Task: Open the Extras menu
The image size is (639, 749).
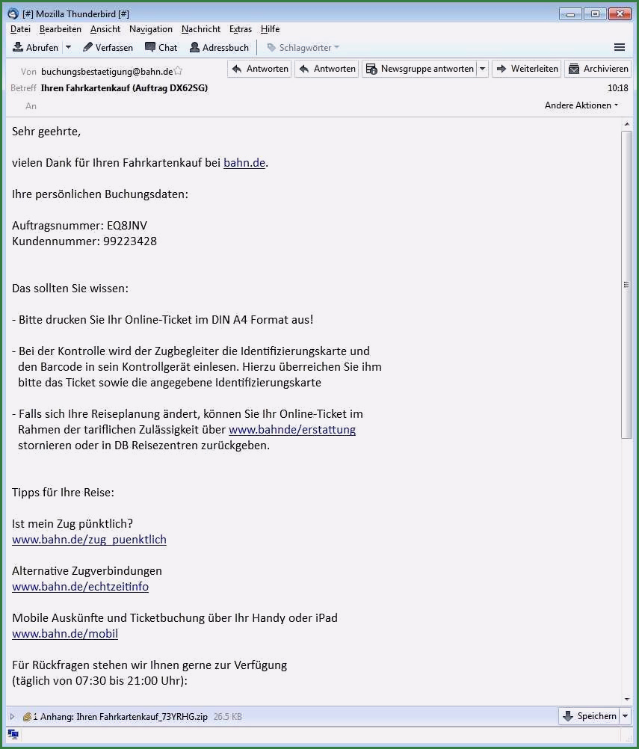Action: click(240, 29)
